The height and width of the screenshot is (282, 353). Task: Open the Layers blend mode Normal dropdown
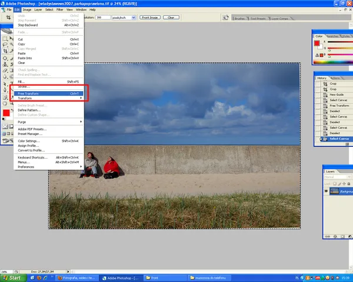338,177
